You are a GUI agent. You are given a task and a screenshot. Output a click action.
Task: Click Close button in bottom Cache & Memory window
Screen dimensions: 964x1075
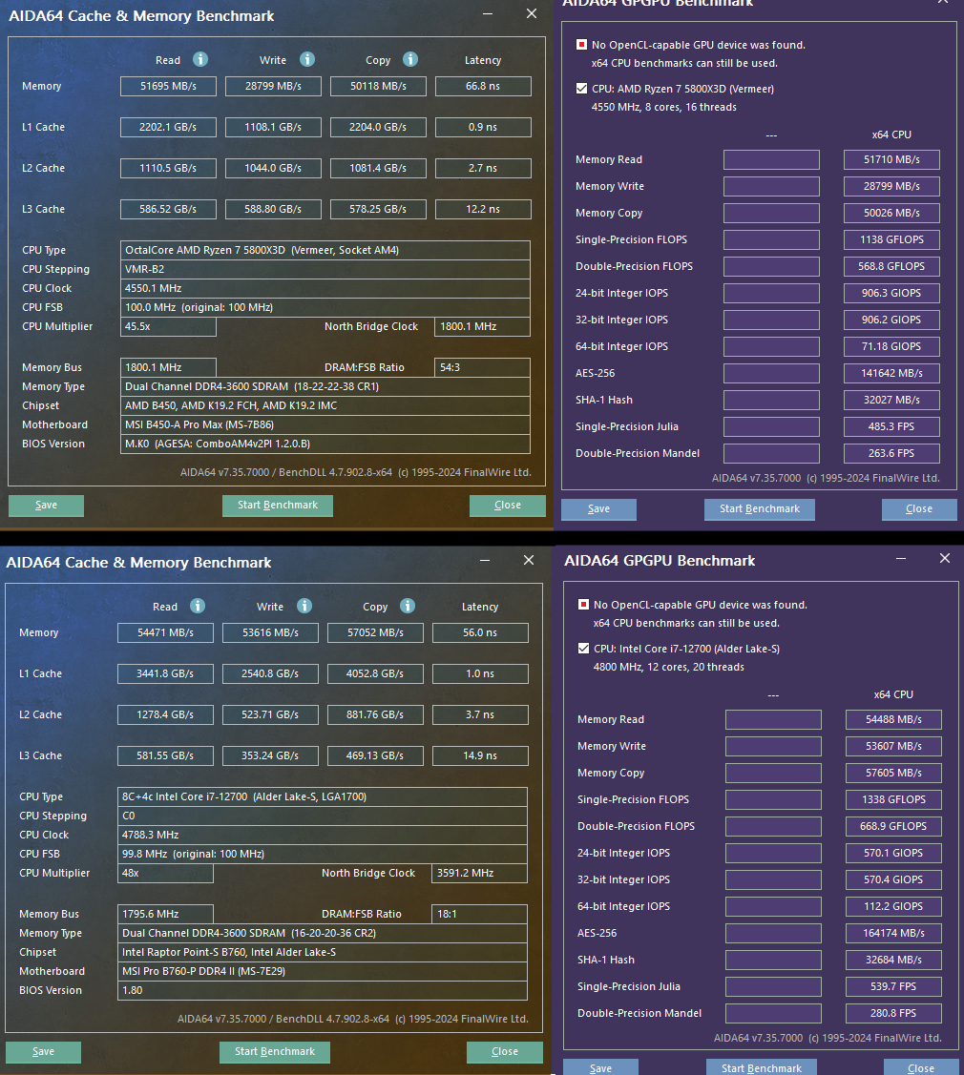pos(505,1052)
